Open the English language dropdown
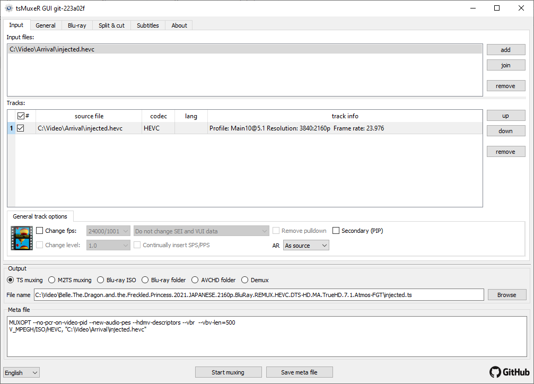This screenshot has width=534, height=384. click(21, 372)
